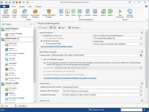Screen dimensions: 149x112
Task: Click the Import ribbon button
Action: click(103, 13)
